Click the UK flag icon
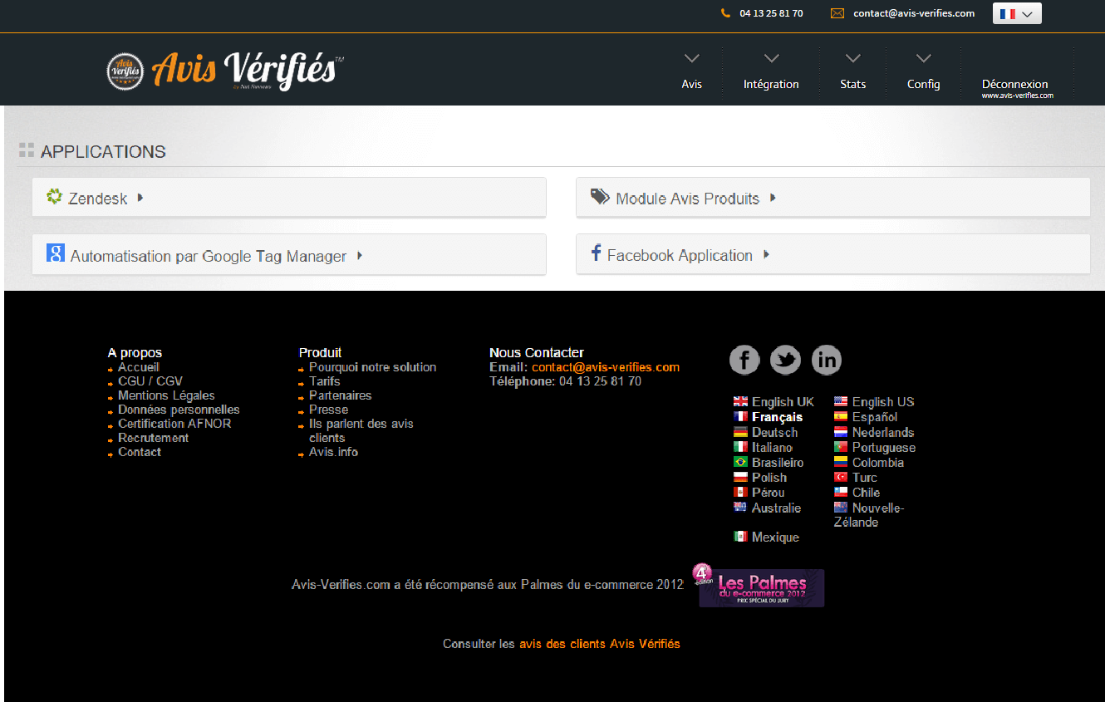The width and height of the screenshot is (1105, 702). click(x=740, y=402)
